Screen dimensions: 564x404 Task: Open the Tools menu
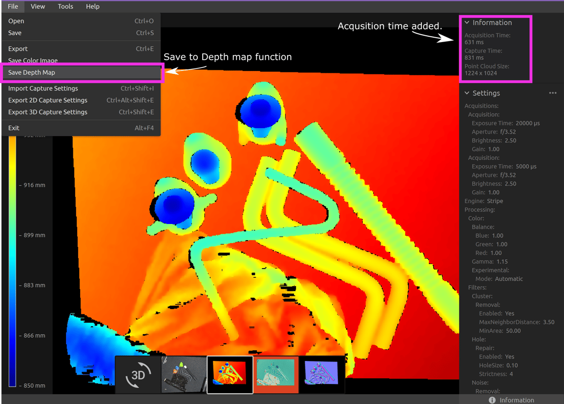(65, 6)
